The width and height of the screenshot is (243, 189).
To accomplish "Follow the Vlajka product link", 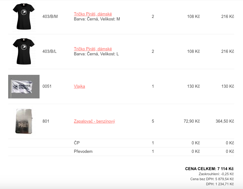I will 79,86.
